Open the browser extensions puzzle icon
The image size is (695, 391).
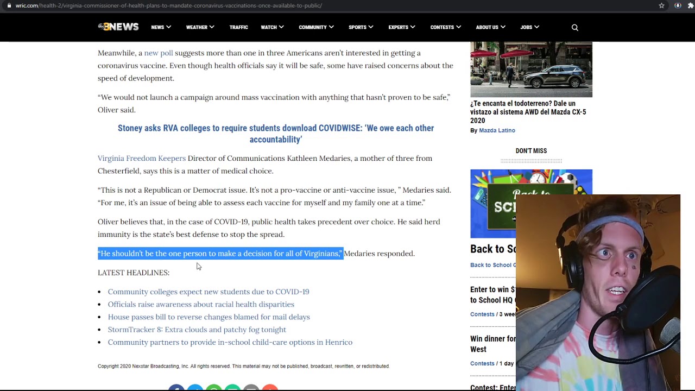691,5
